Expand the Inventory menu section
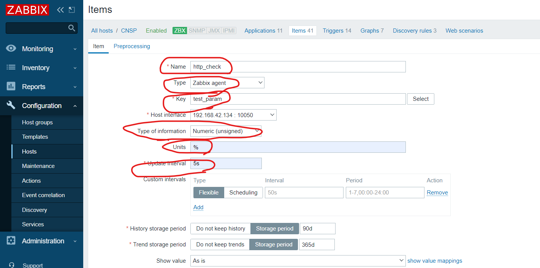Image resolution: width=540 pixels, height=268 pixels. [41, 68]
